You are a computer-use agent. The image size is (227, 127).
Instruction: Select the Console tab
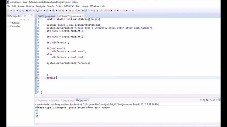click(82, 101)
